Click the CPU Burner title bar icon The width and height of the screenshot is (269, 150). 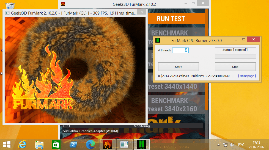[158, 40]
